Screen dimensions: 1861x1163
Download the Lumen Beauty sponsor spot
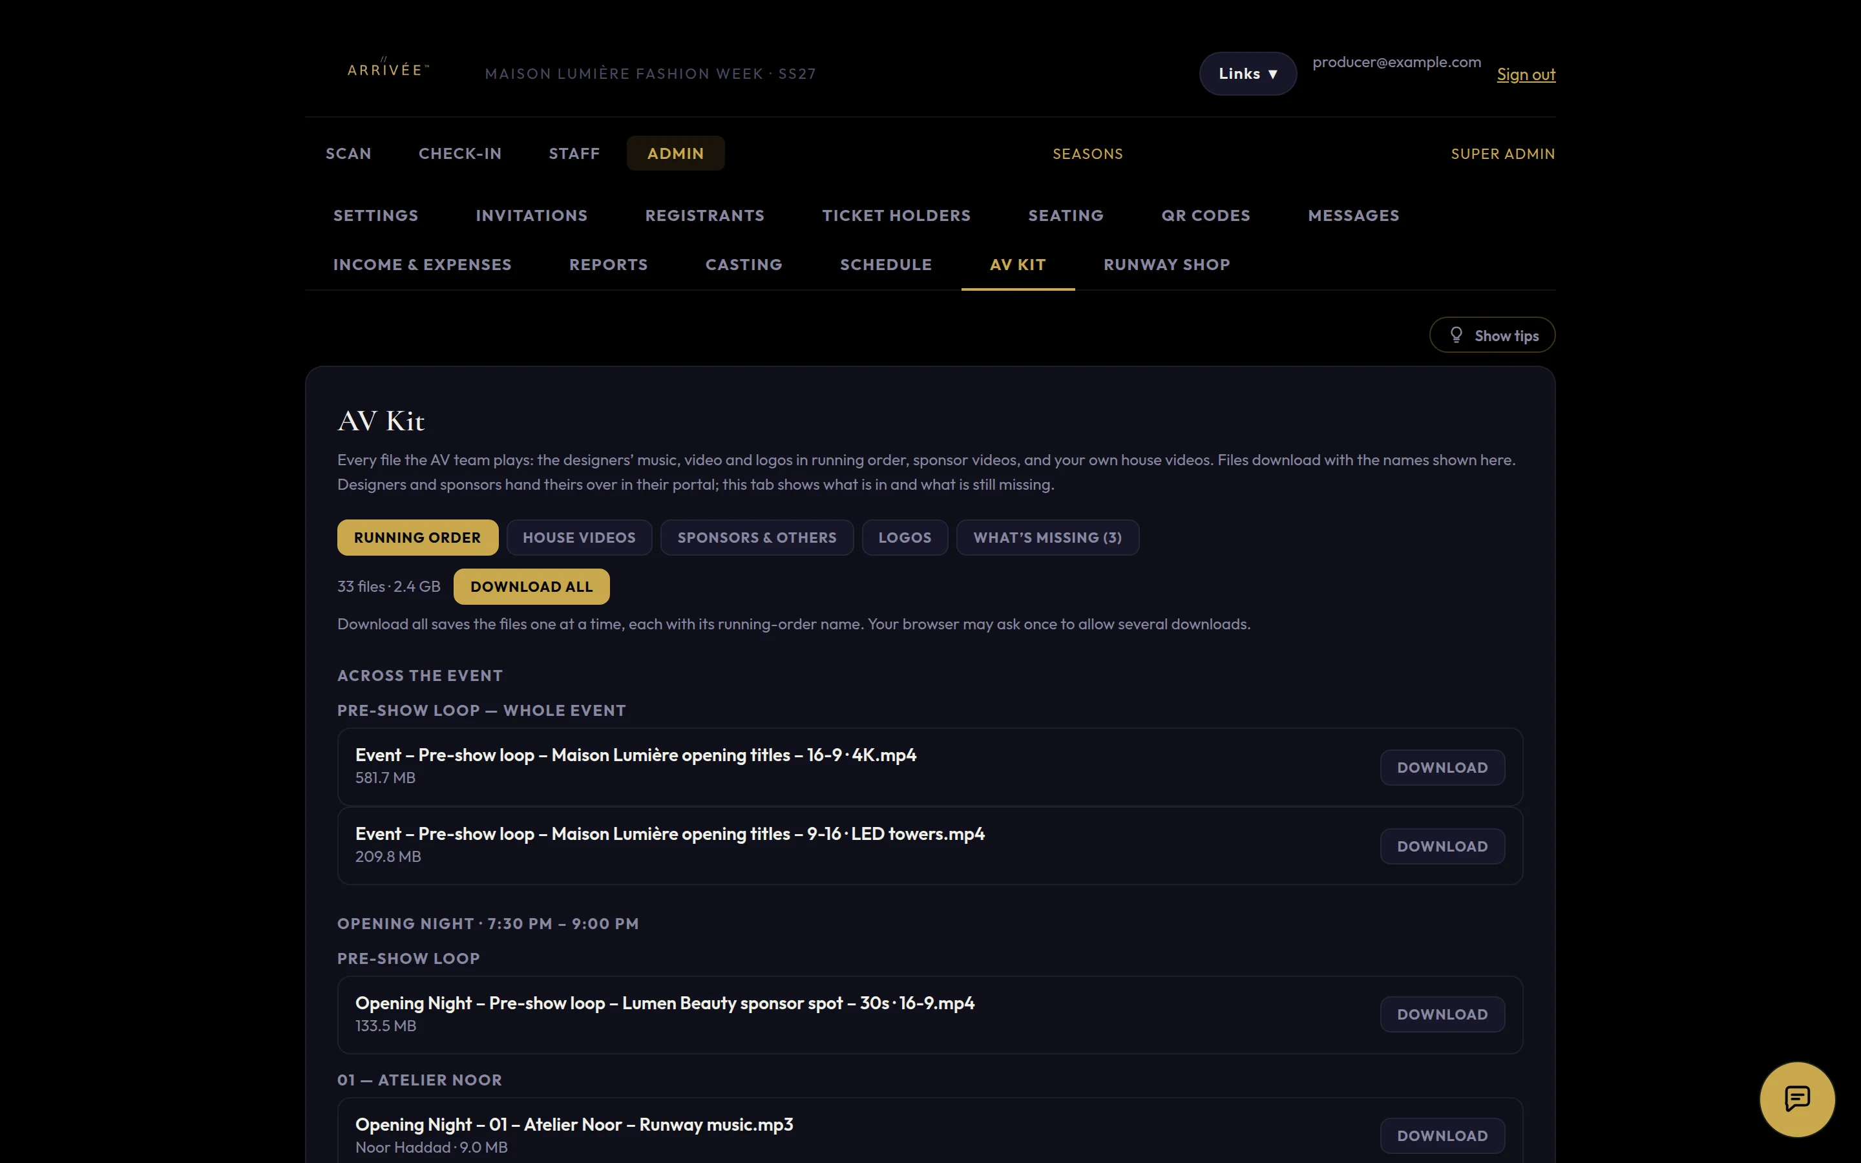pos(1442,1014)
